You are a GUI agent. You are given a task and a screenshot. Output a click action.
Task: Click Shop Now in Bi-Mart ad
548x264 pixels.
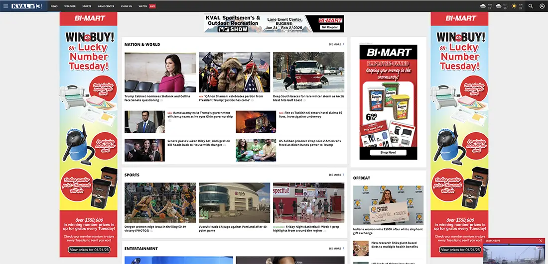pos(388,153)
